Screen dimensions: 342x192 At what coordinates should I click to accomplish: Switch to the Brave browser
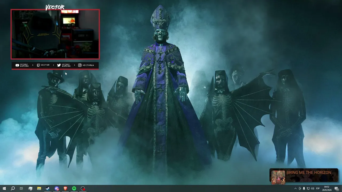click(x=65, y=189)
